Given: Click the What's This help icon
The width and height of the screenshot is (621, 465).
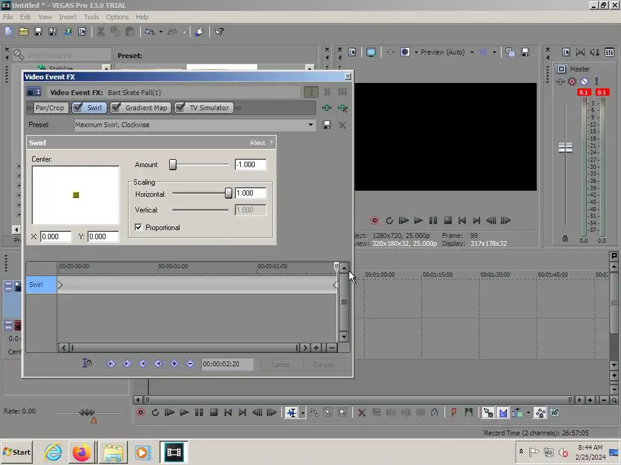Looking at the screenshot, I should [x=219, y=31].
